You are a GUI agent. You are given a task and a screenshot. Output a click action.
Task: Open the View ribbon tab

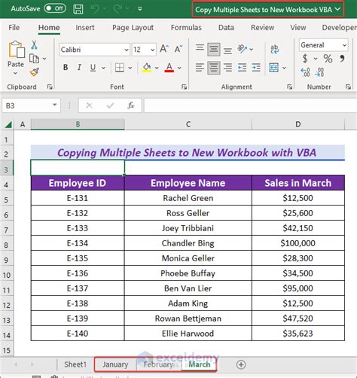298,27
